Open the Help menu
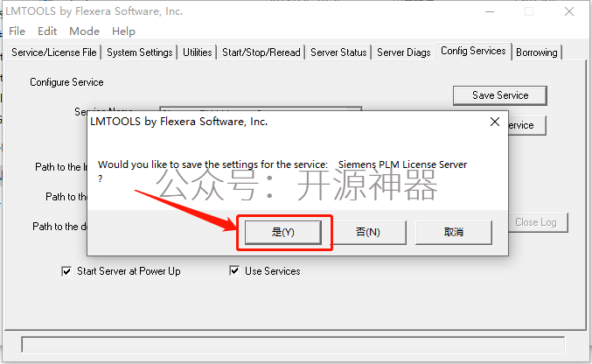 tap(123, 31)
